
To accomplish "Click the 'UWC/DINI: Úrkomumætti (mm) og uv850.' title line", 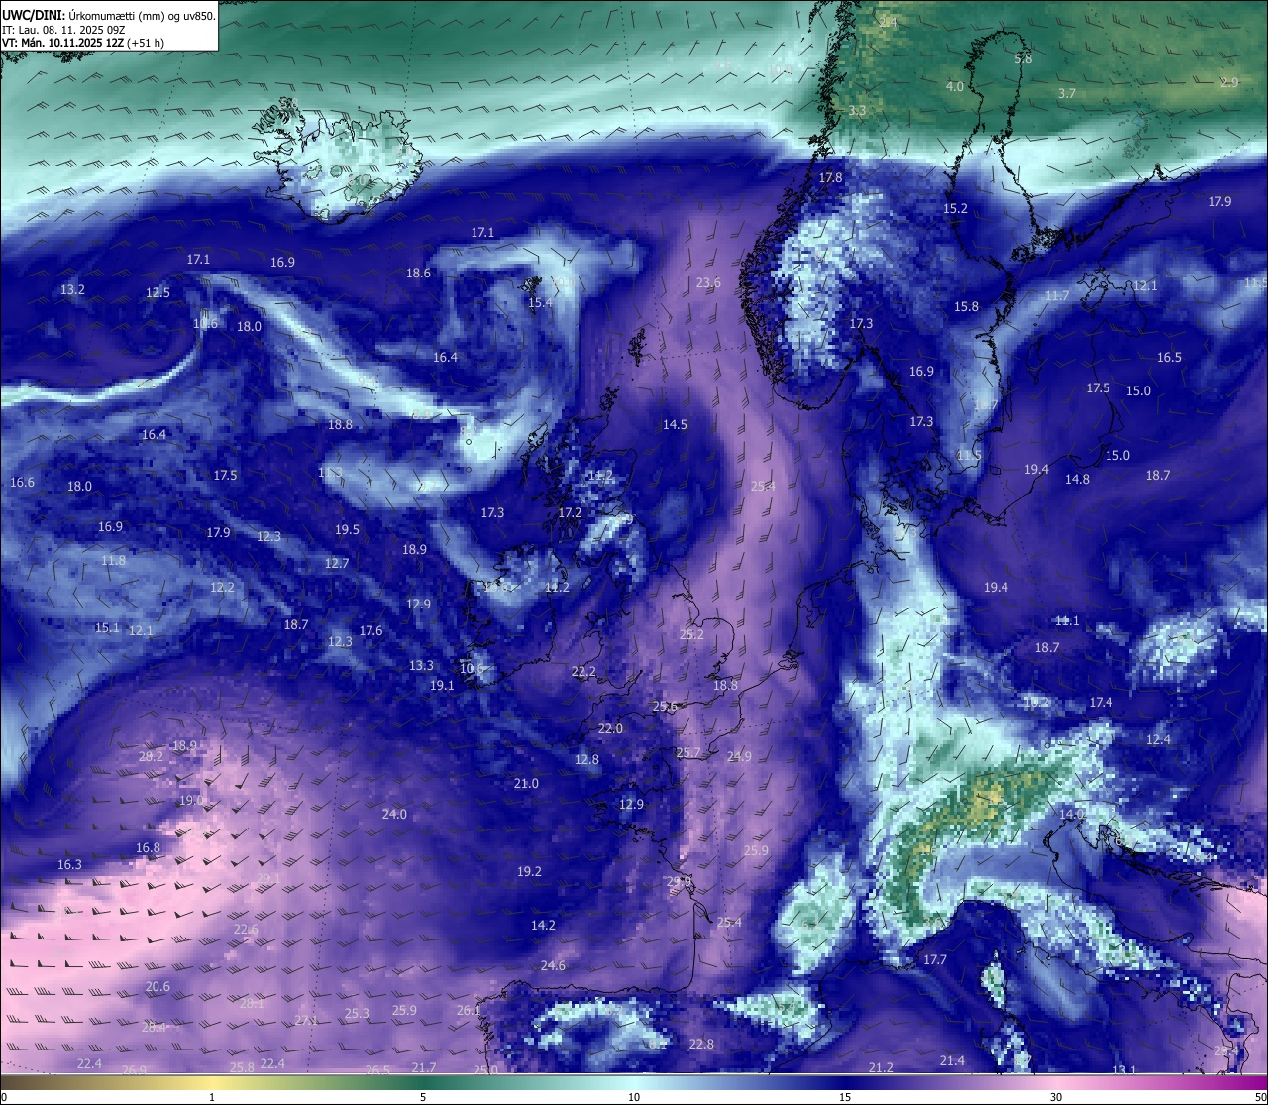I will coord(108,16).
